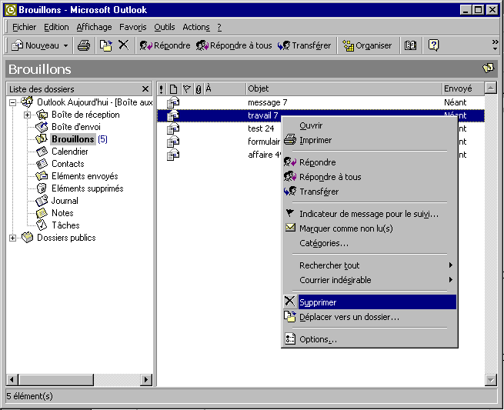The image size is (504, 410).
Task: Open the Actions menu
Action: coord(196,28)
